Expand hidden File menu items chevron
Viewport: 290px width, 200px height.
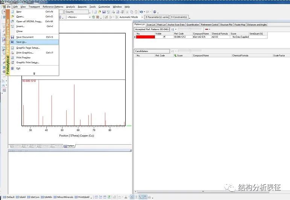click(x=34, y=73)
